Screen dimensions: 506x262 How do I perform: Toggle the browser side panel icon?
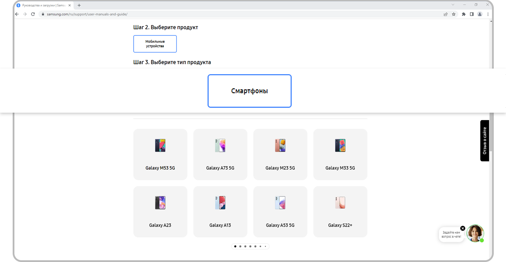472,14
